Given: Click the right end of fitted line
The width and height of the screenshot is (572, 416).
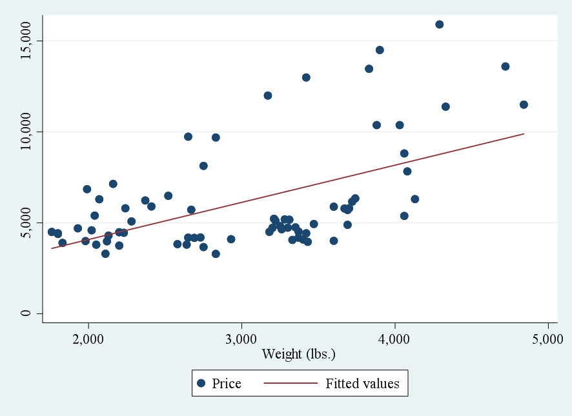Looking at the screenshot, I should pyautogui.click(x=523, y=134).
